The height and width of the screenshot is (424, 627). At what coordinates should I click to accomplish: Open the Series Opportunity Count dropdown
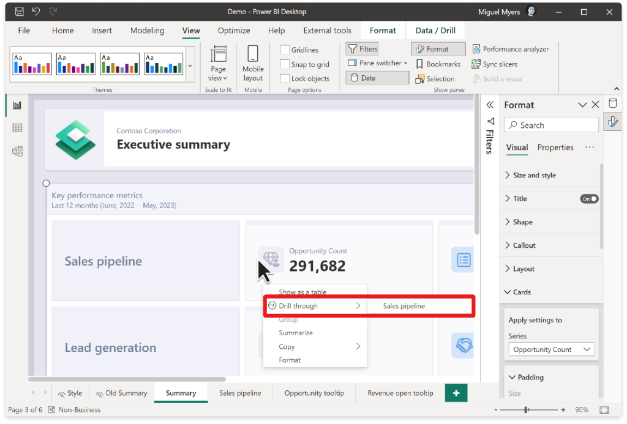(551, 349)
